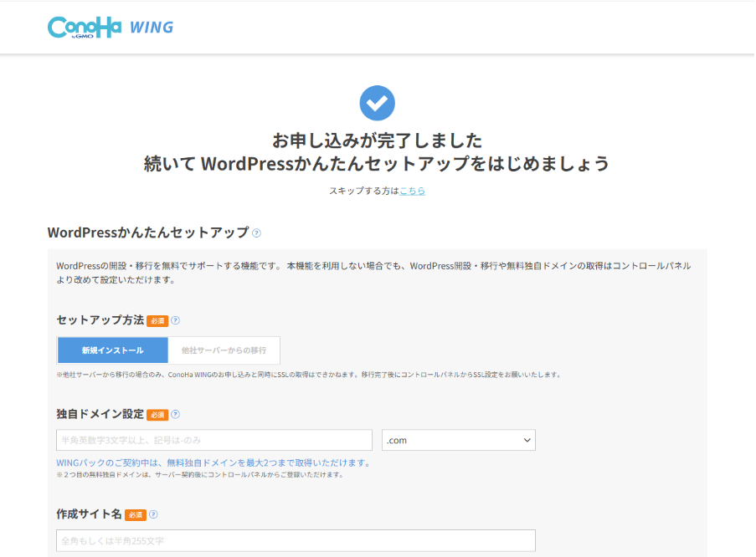
Task: Click the ConoHa logo in the header
Action: [x=85, y=28]
